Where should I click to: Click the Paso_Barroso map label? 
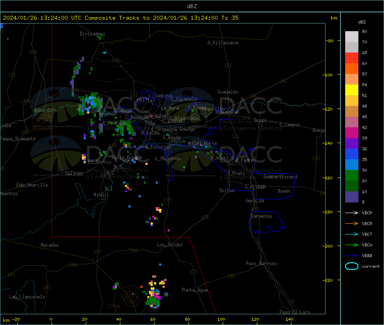point(261,264)
